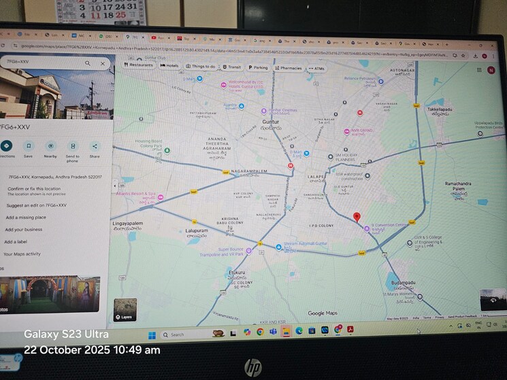507x380 pixels.
Task: Copy the address 7FG6+XXV, Kornepadu row
Action: [55, 177]
